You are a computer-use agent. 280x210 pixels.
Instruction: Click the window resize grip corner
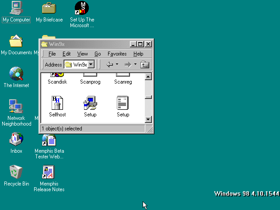150,129
